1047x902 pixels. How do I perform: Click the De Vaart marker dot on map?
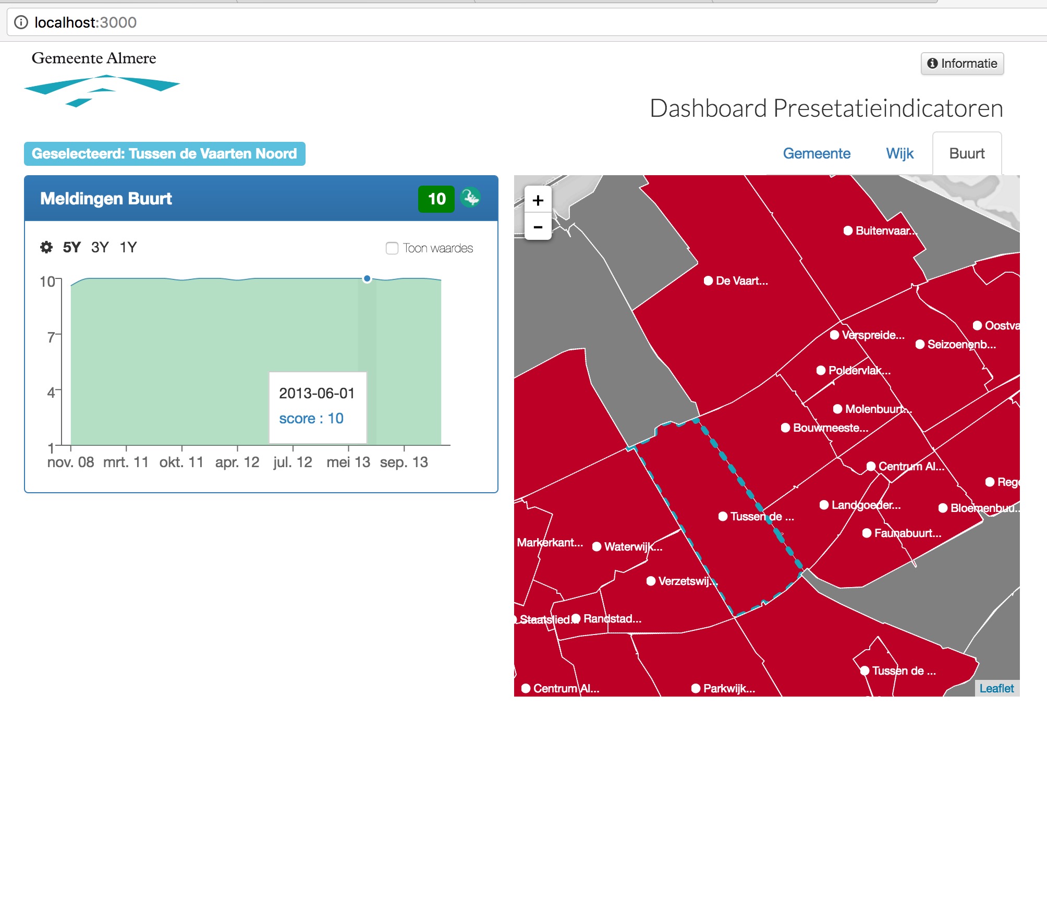[x=708, y=281]
